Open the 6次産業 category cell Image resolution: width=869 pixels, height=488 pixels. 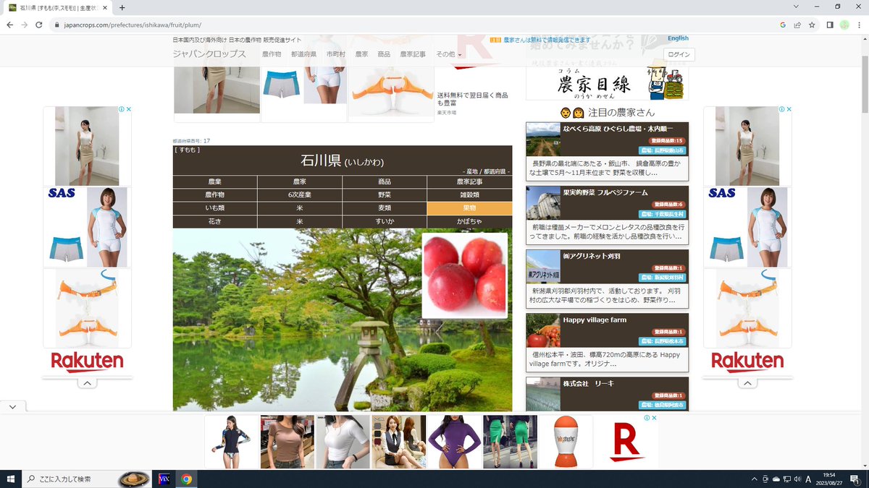(300, 194)
